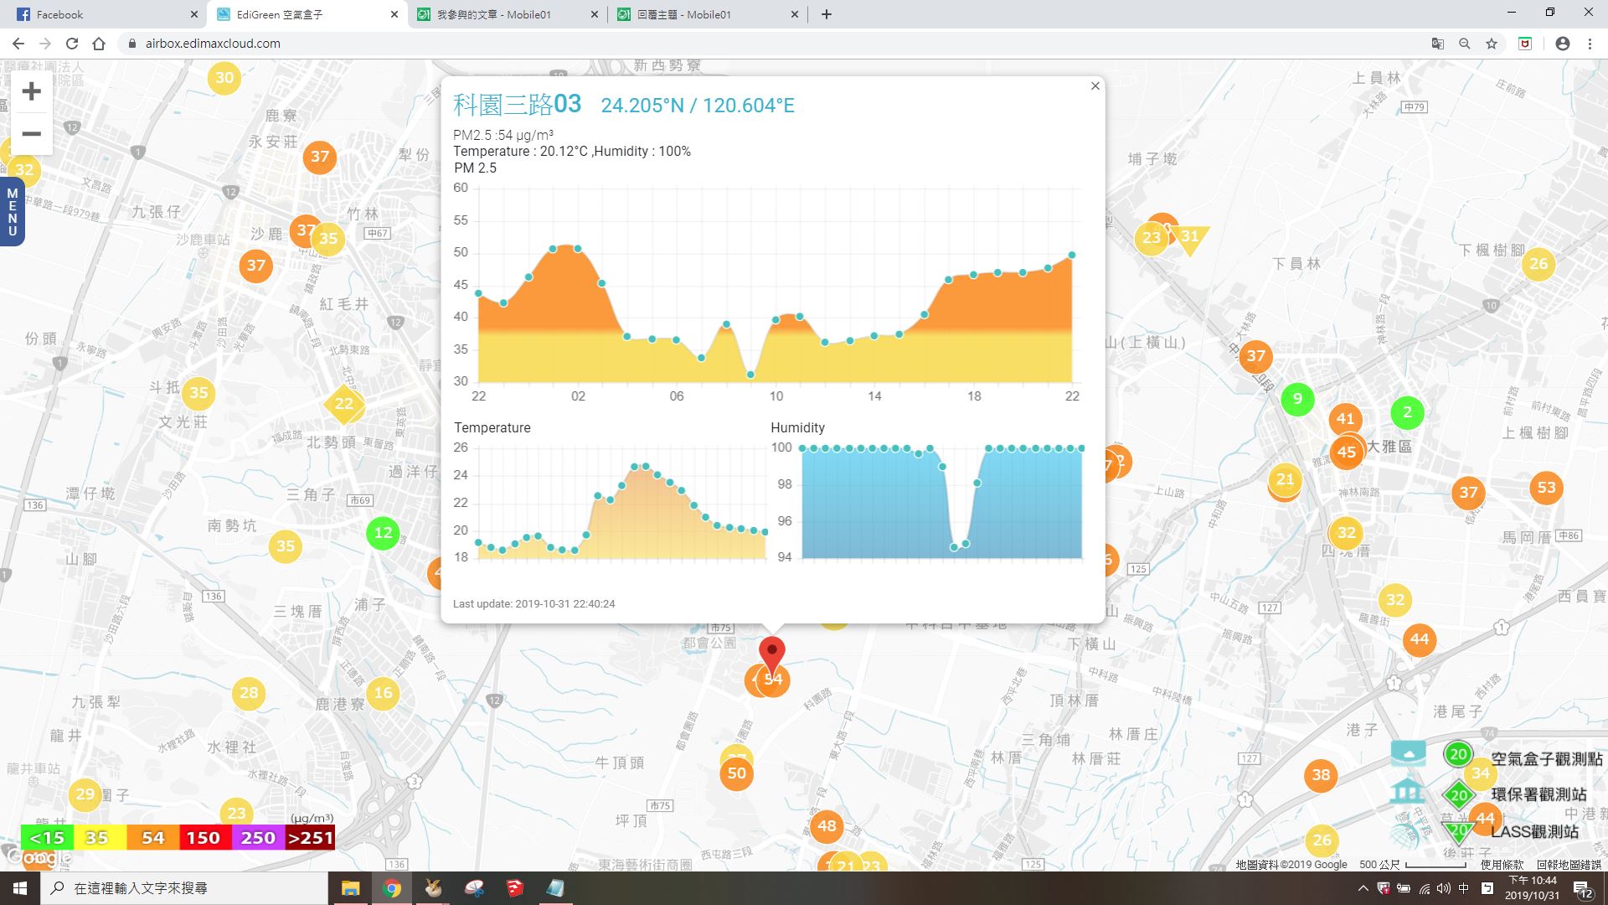Click the Google logo on map
Viewport: 1608px width, 905px height.
coord(39,857)
